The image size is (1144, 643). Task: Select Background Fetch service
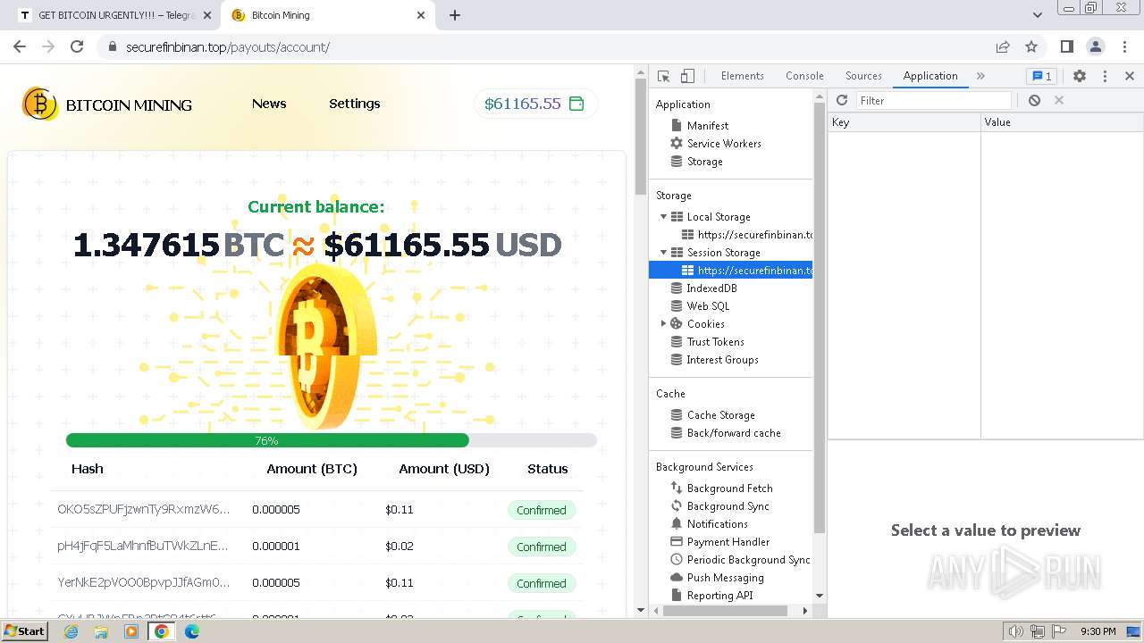pos(729,489)
